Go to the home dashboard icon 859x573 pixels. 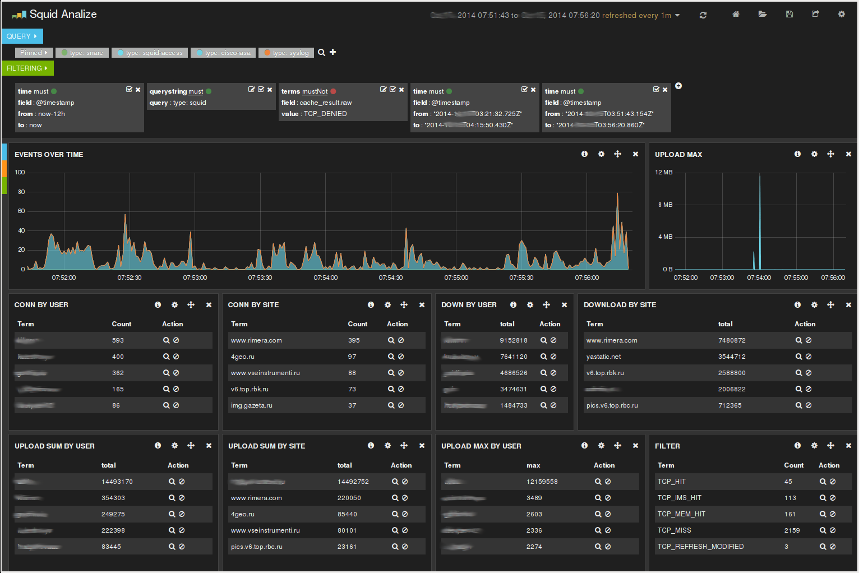click(736, 14)
